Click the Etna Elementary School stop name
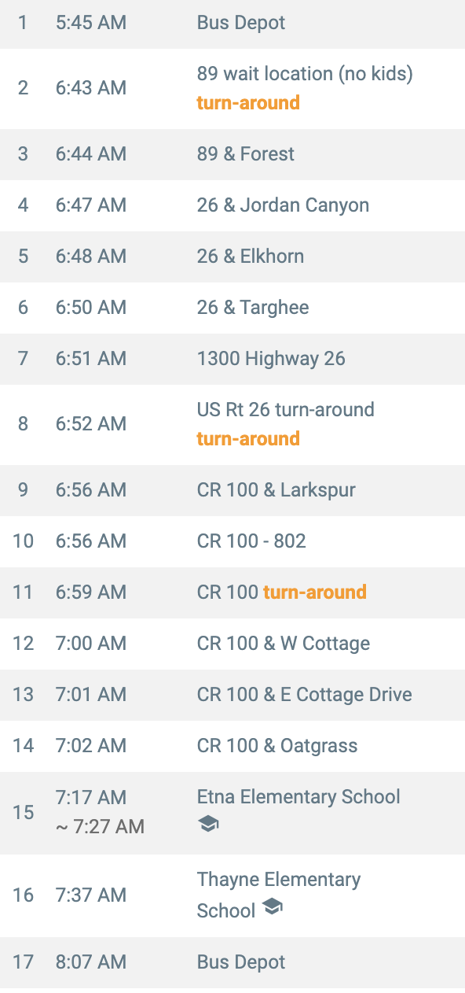The image size is (465, 993). click(298, 796)
